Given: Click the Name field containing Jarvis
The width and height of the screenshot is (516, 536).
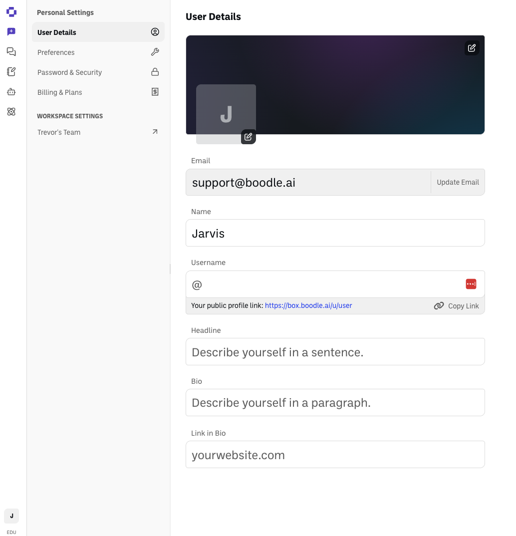Looking at the screenshot, I should pos(335,233).
